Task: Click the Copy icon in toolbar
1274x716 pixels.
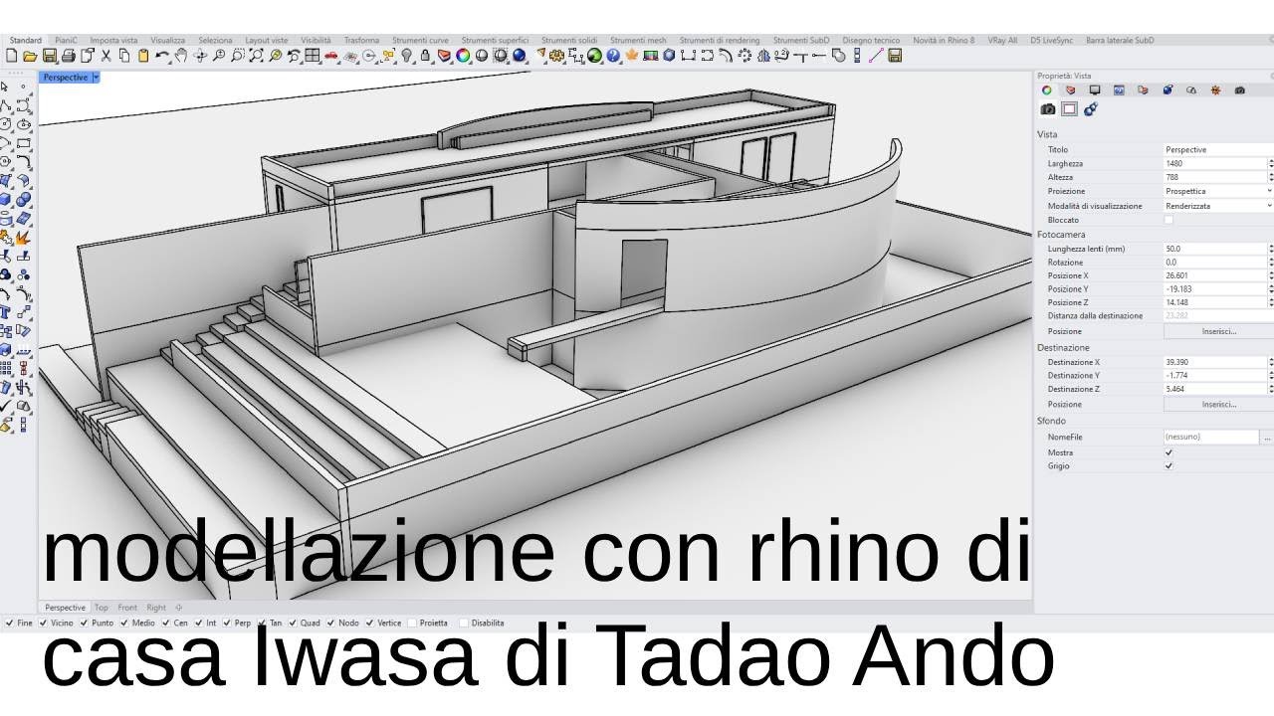Action: [x=124, y=56]
